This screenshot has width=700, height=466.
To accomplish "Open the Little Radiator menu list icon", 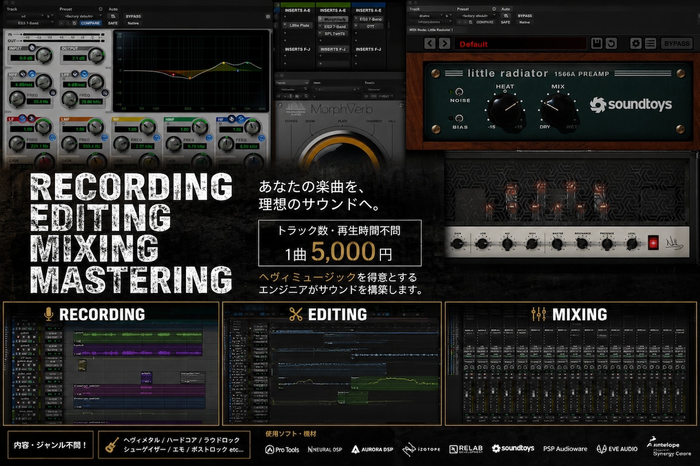I will coord(650,44).
